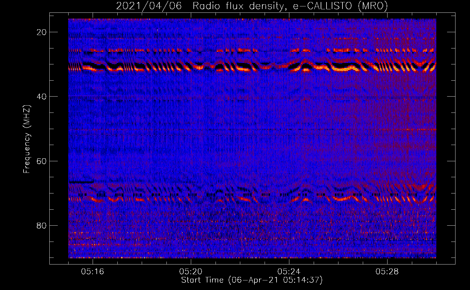Click the 40 frequency tick label
This screenshot has width=470, height=290.
tap(42, 97)
